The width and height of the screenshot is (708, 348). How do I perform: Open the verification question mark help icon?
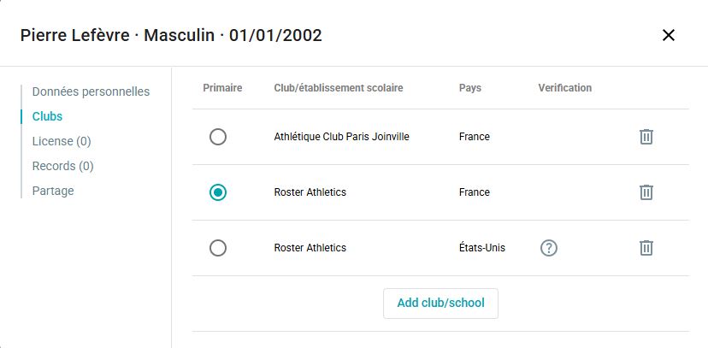549,248
